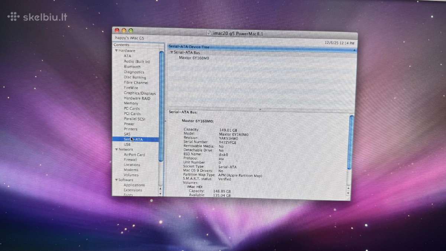This screenshot has height=251, width=446.
Task: Click the Revision value YAR51HW0
Action: (x=229, y=138)
